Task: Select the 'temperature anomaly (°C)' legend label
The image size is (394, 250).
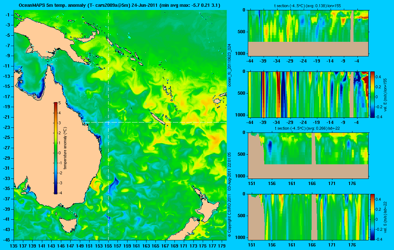Action: pos(65,148)
